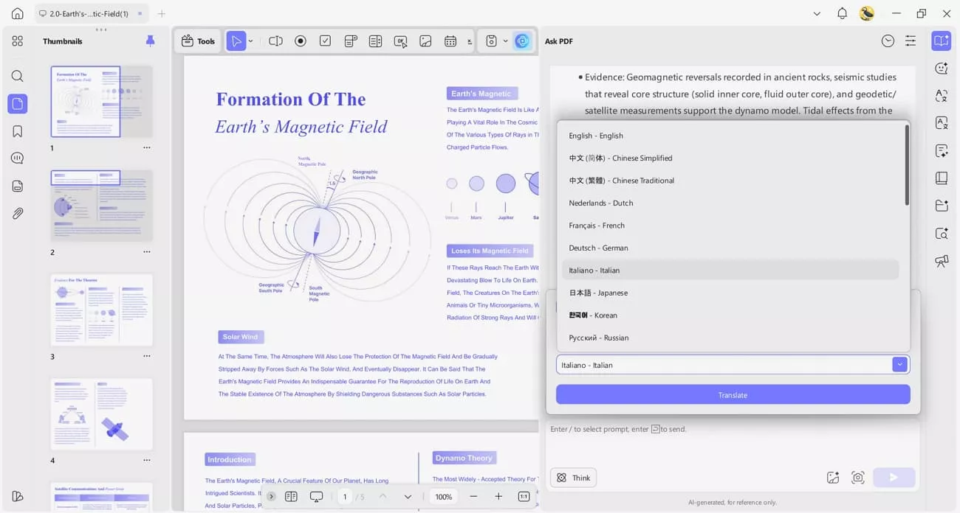Select the date field form tool

pos(450,41)
